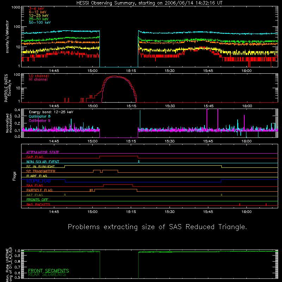Click the GAP_FLAG label
This screenshot has width=282, height=282.
click(x=35, y=157)
